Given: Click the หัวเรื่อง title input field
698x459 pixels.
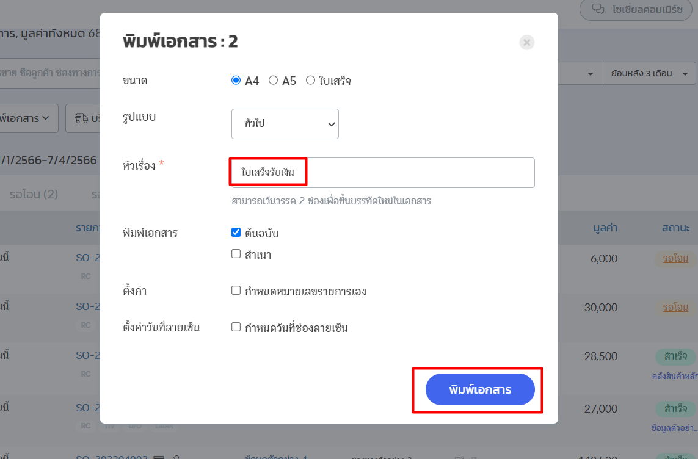Looking at the screenshot, I should [x=383, y=173].
